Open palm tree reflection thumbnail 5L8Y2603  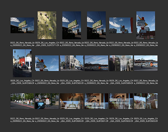click(146, 101)
